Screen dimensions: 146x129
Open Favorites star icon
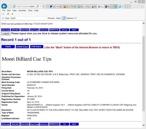point(138,6)
